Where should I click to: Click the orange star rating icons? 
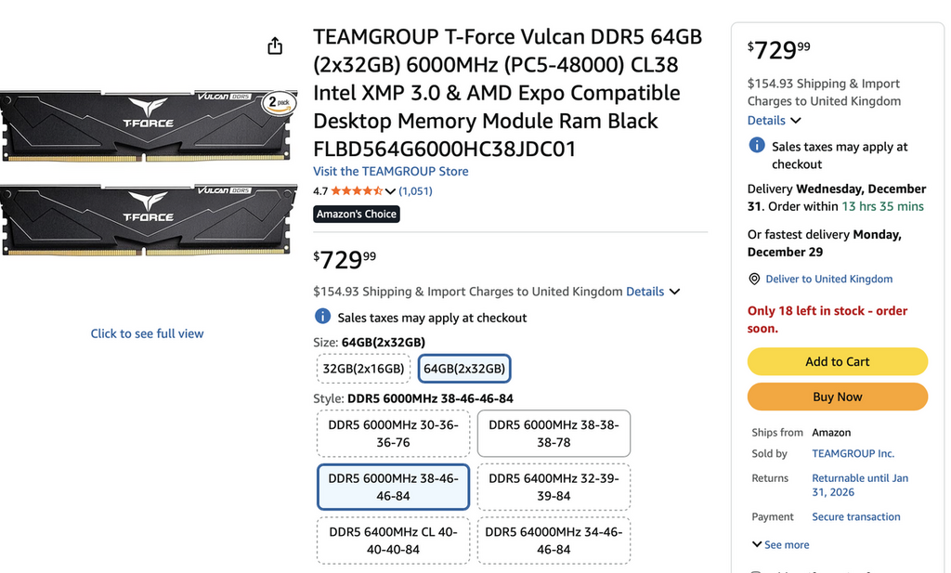[x=357, y=191]
